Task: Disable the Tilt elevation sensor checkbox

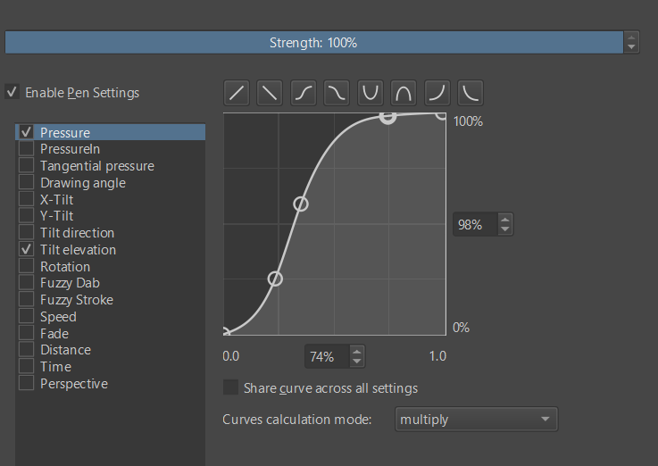Action: [26, 250]
